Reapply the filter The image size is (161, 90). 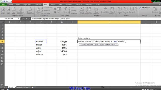[72, 10]
